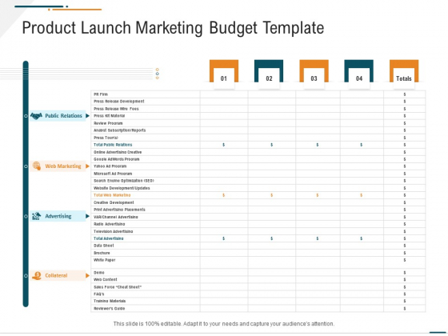Click the Brochure row

258,253
